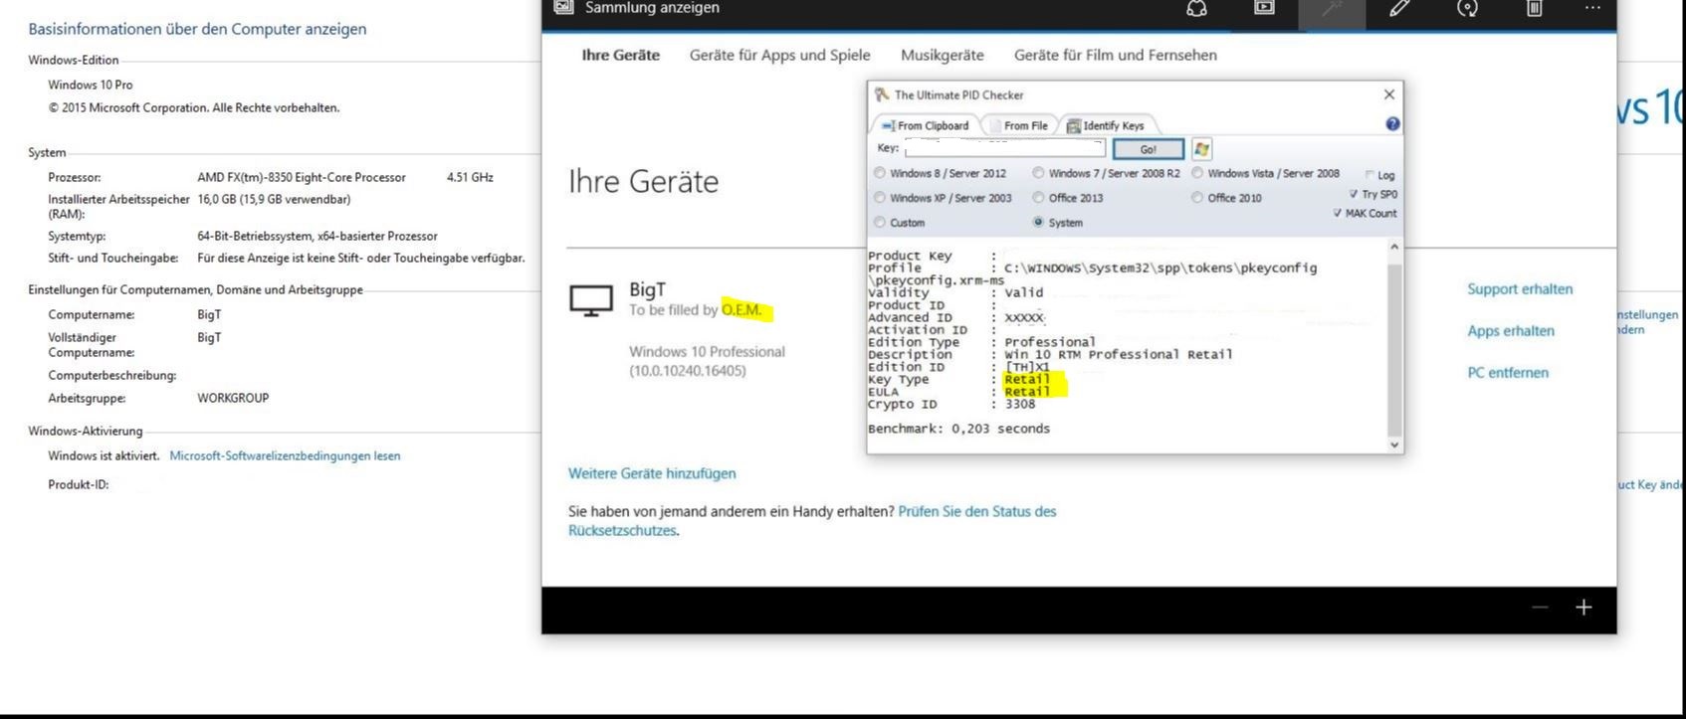Click Win 10 RTM Professional Retail description
The image size is (1686, 719).
[1119, 354]
